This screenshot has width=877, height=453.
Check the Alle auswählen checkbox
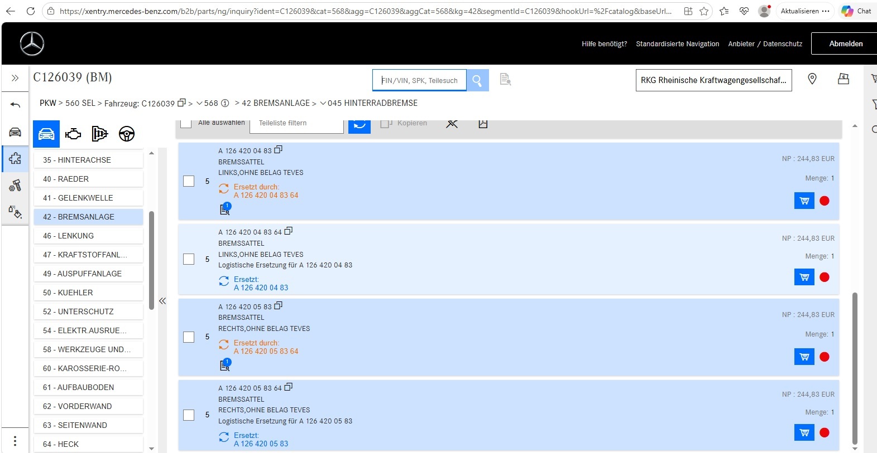186,123
